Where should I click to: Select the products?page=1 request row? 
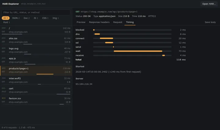(x=36, y=71)
